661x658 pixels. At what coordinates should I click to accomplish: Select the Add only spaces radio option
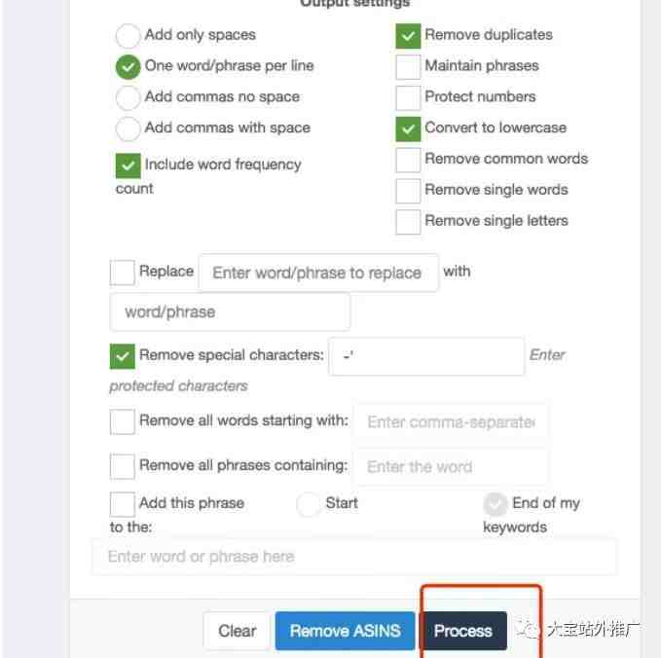coord(128,35)
